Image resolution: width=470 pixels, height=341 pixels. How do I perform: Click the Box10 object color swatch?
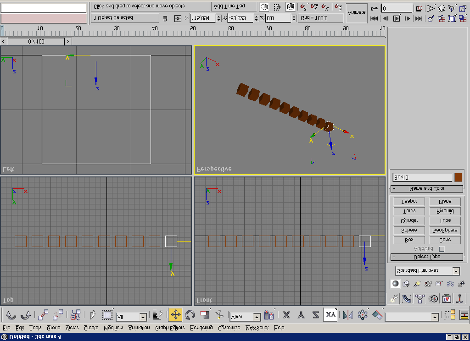tap(458, 177)
